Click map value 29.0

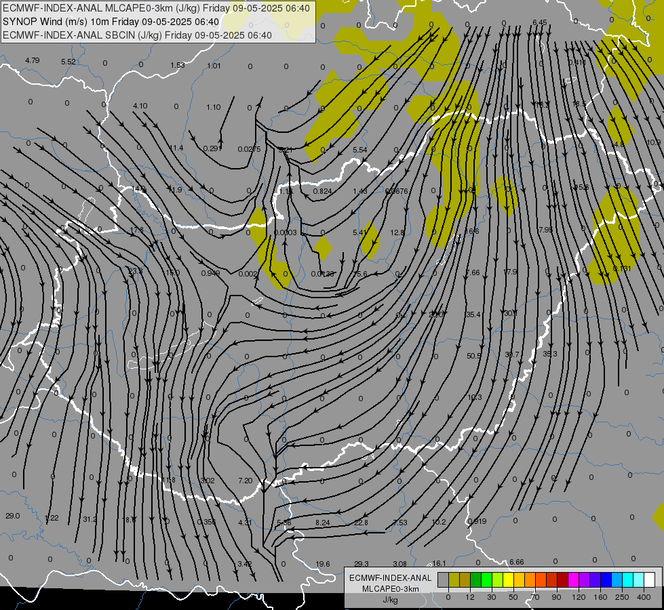tap(13, 516)
